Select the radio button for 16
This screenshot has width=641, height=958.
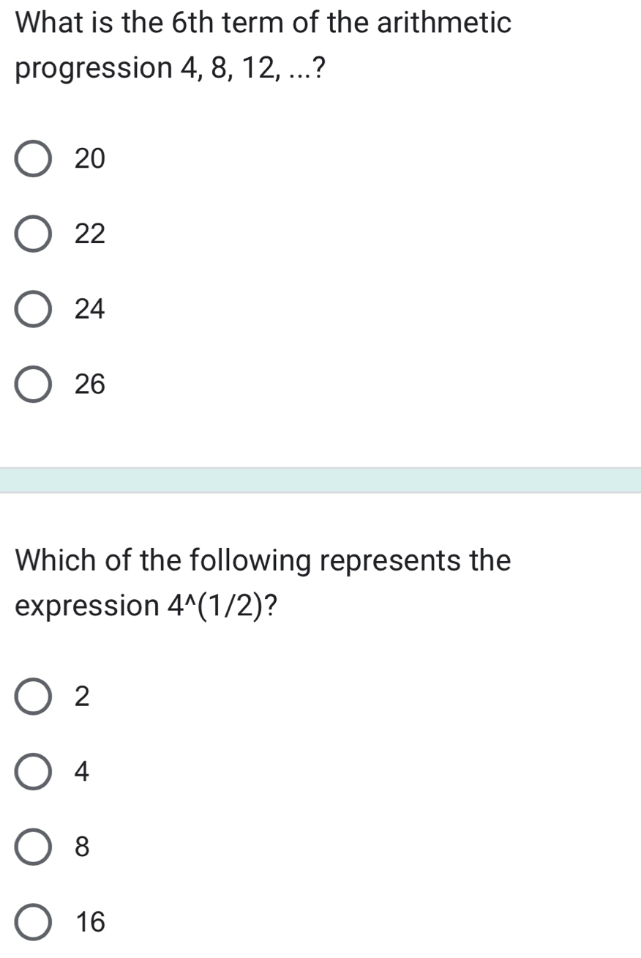coord(34,922)
